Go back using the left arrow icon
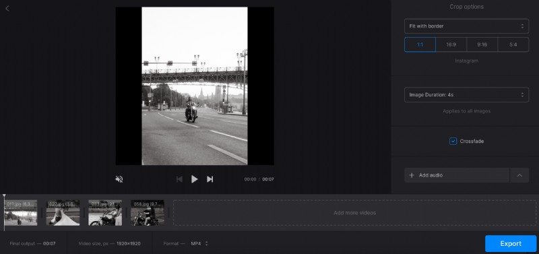The height and width of the screenshot is (254, 539). click(x=7, y=8)
